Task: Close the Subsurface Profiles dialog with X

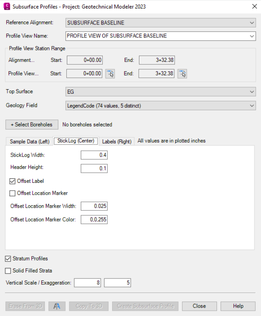Action: tap(254, 7)
